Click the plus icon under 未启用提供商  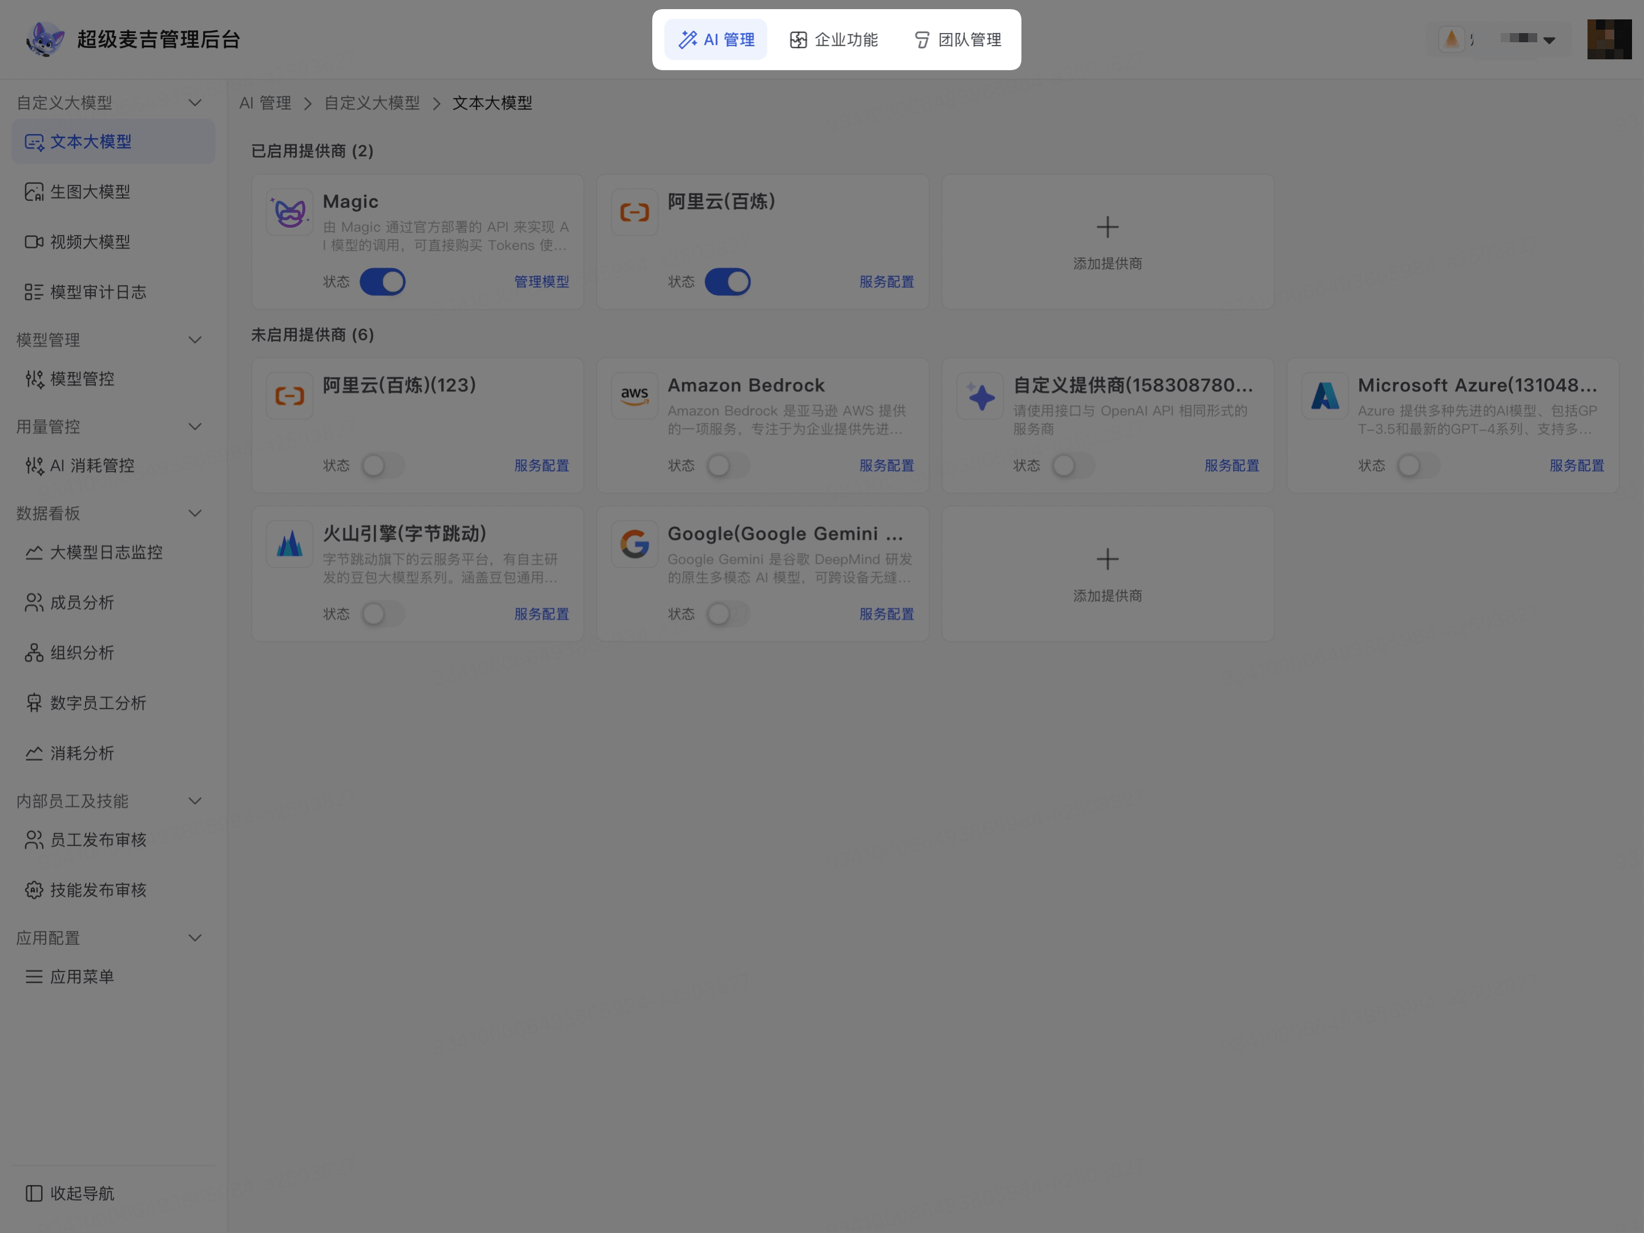pos(1108,560)
